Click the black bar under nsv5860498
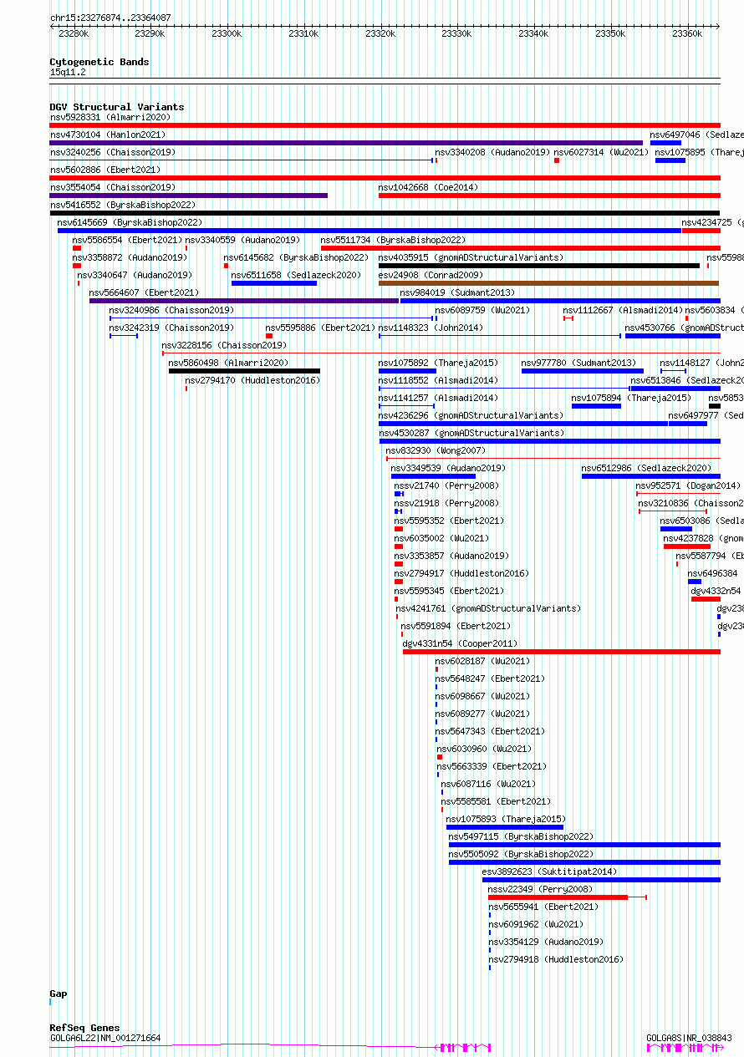The height and width of the screenshot is (1057, 744). (244, 371)
